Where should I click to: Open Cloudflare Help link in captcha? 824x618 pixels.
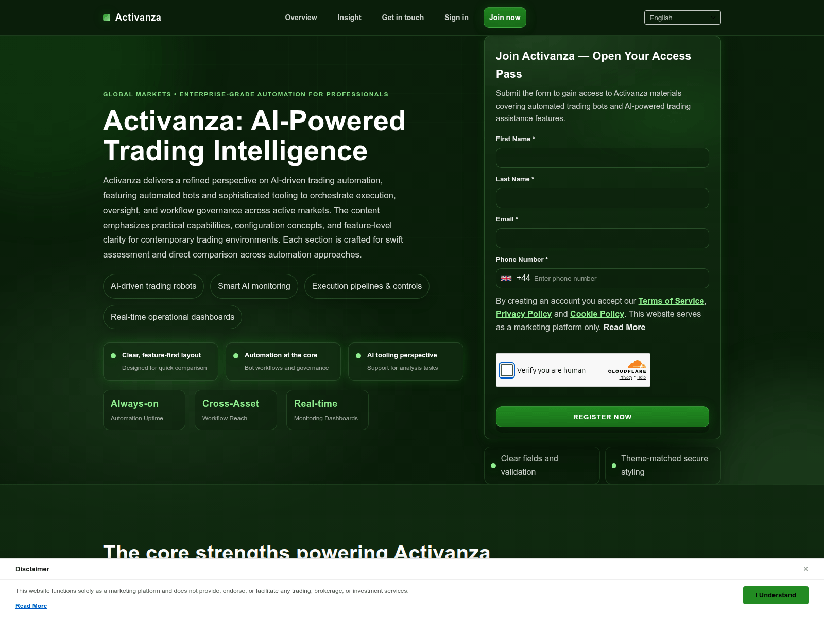point(641,377)
